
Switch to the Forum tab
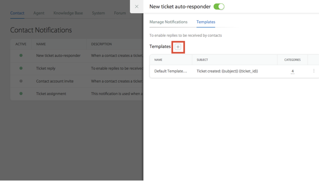click(x=120, y=13)
